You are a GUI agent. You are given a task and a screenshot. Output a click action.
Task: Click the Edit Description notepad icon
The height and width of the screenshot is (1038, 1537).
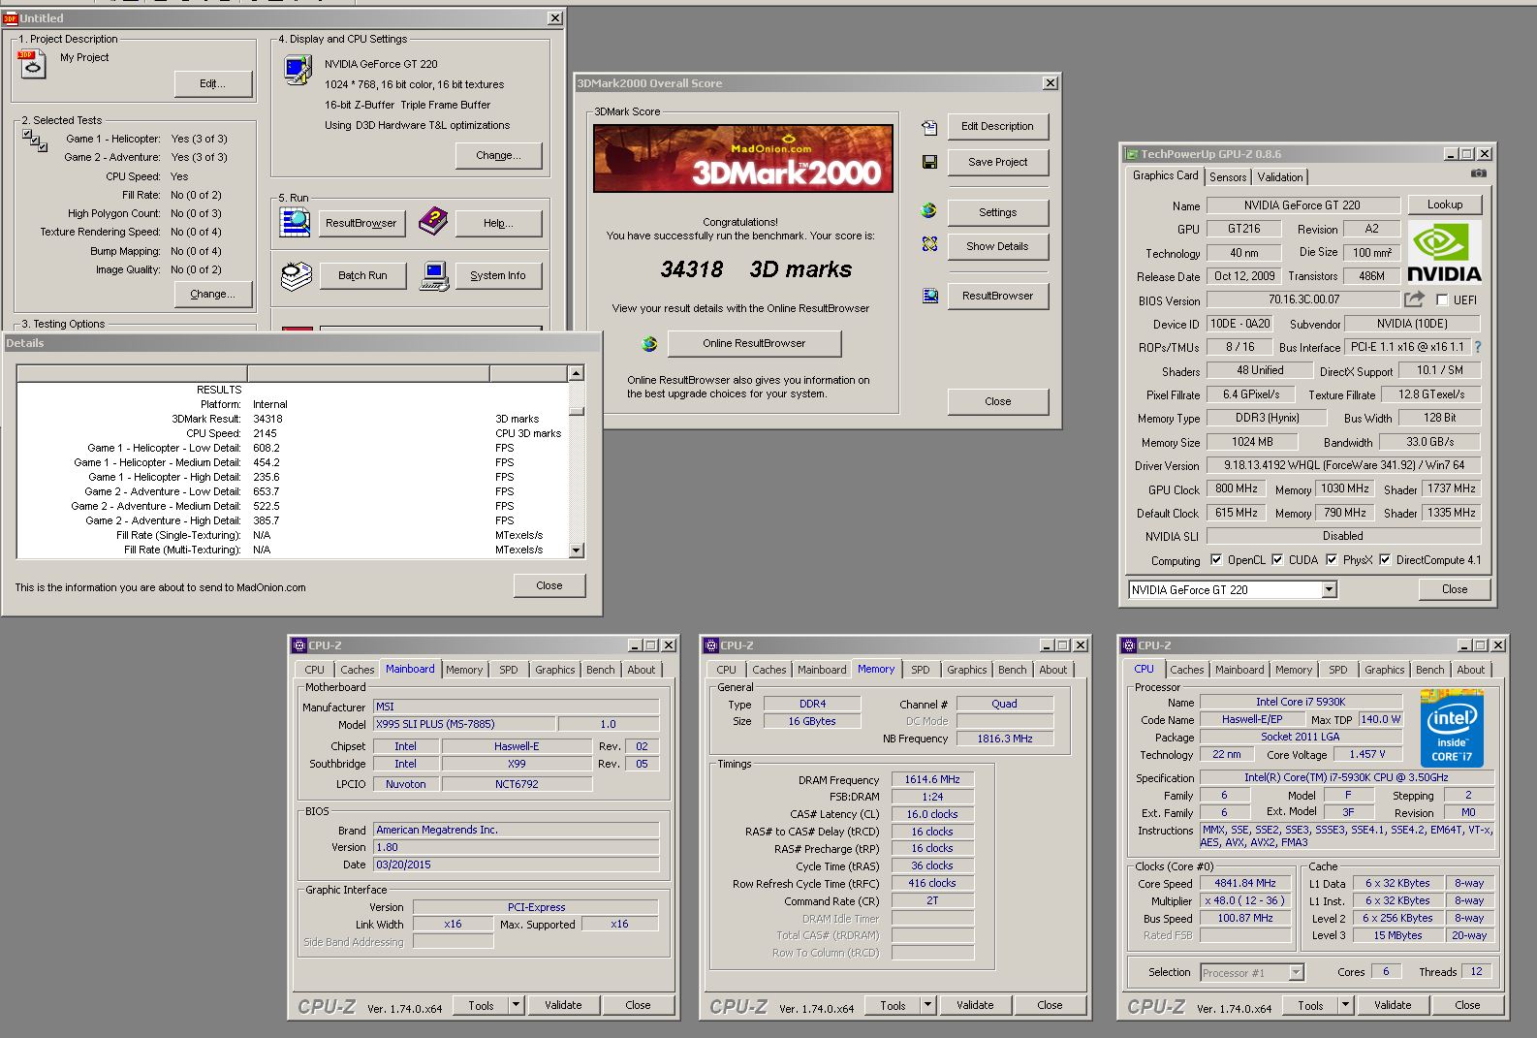929,127
